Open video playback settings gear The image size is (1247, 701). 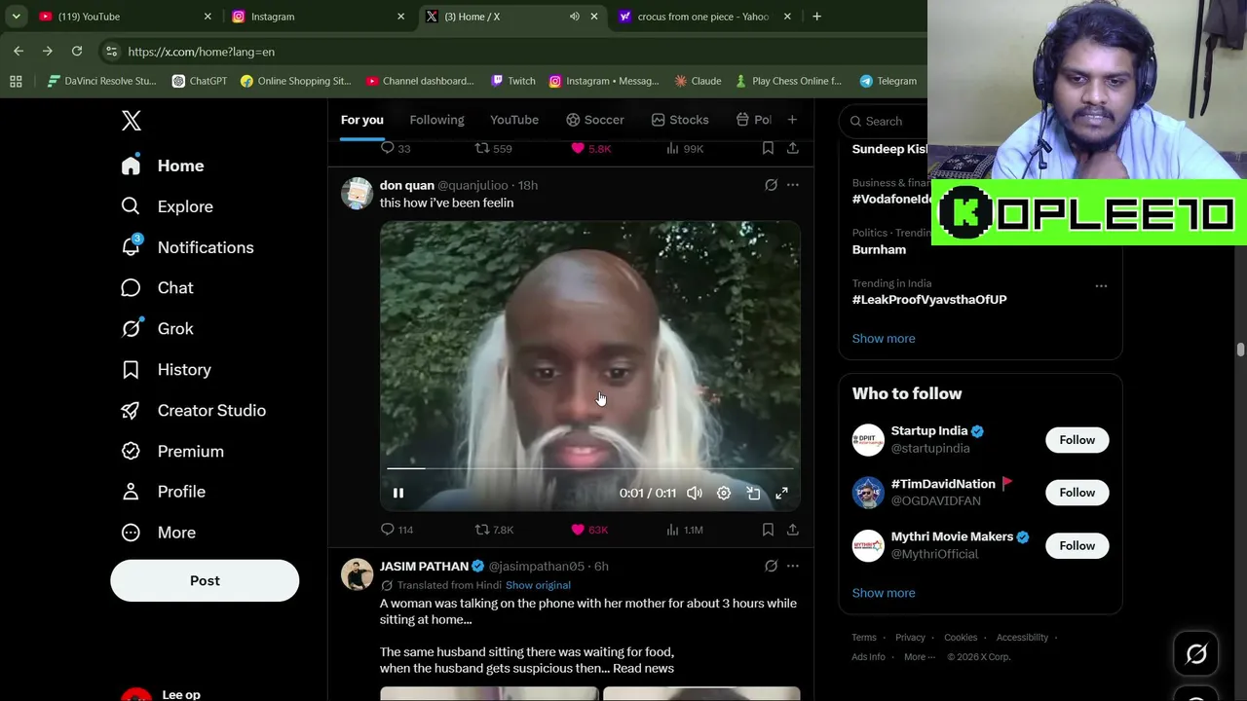(x=724, y=494)
